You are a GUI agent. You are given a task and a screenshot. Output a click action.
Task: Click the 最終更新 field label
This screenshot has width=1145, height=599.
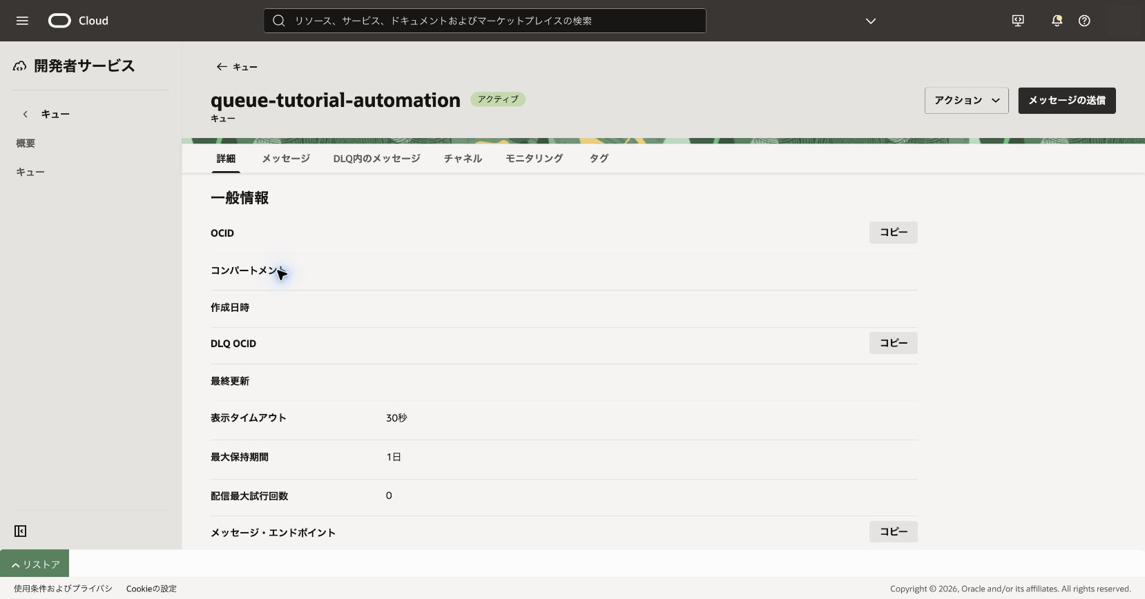point(230,382)
